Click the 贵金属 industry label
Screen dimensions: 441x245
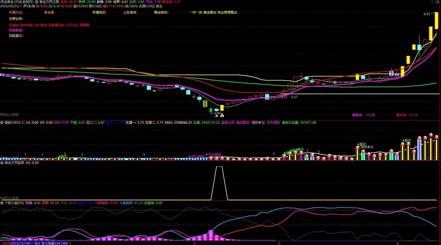pyautogui.click(x=49, y=12)
